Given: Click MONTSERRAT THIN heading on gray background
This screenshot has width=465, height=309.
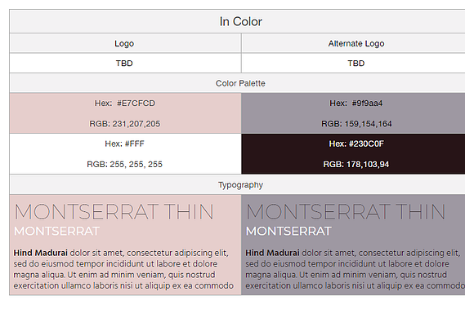Looking at the screenshot, I should (x=346, y=212).
